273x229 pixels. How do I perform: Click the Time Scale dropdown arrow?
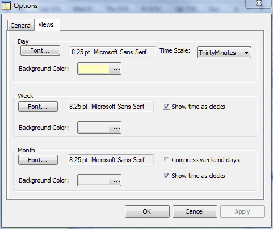246,53
